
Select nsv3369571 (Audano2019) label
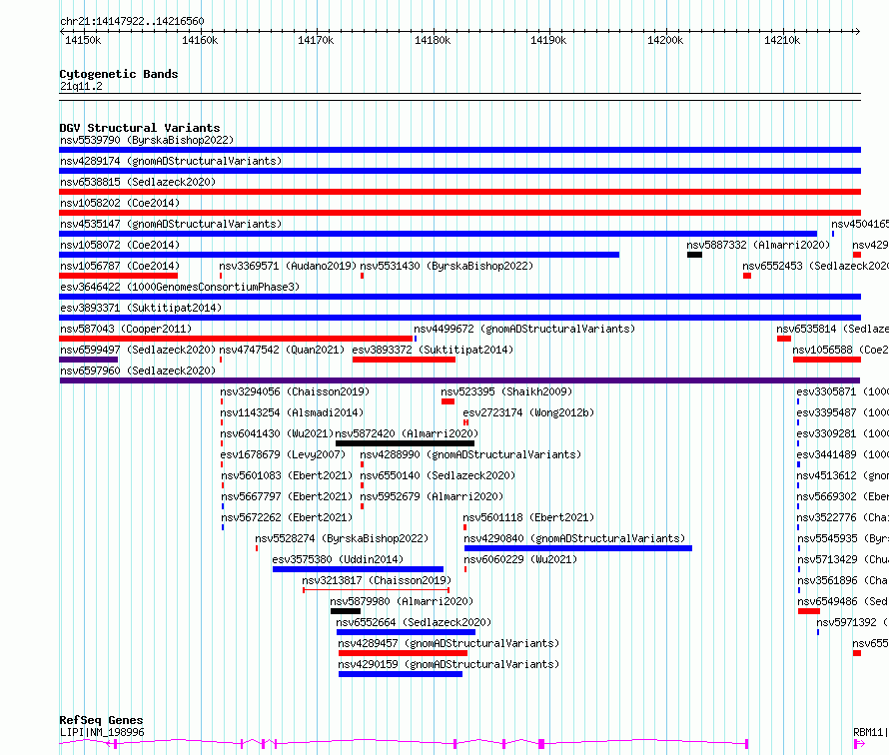coord(288,266)
